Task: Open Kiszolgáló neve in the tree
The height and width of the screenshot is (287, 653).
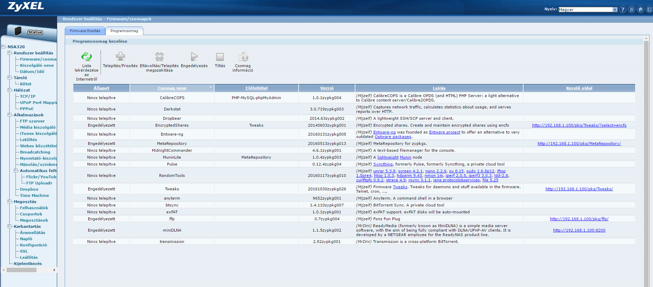Action: [37, 65]
